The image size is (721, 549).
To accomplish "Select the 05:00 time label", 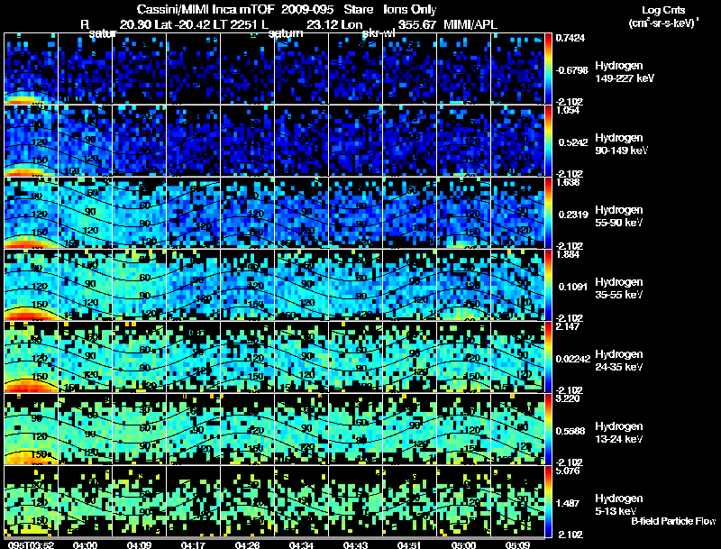I will tap(463, 545).
